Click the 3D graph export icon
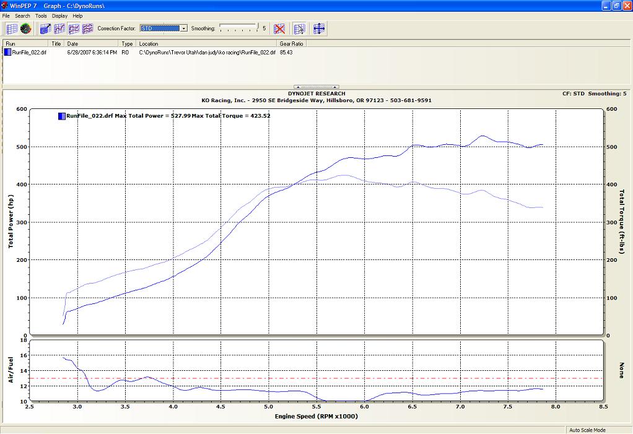This screenshot has width=633, height=434. coord(45,28)
